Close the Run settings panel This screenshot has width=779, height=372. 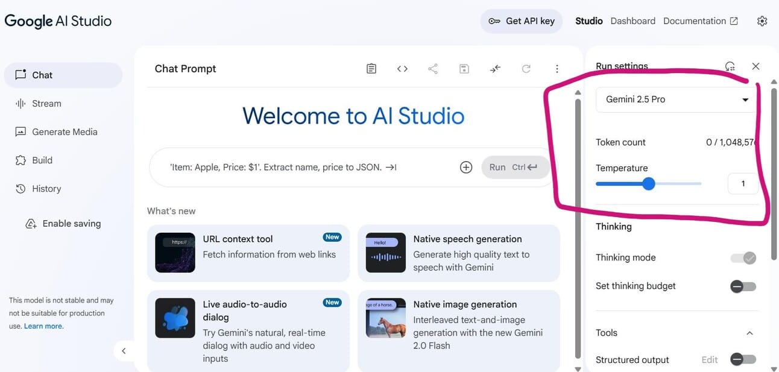coord(755,66)
